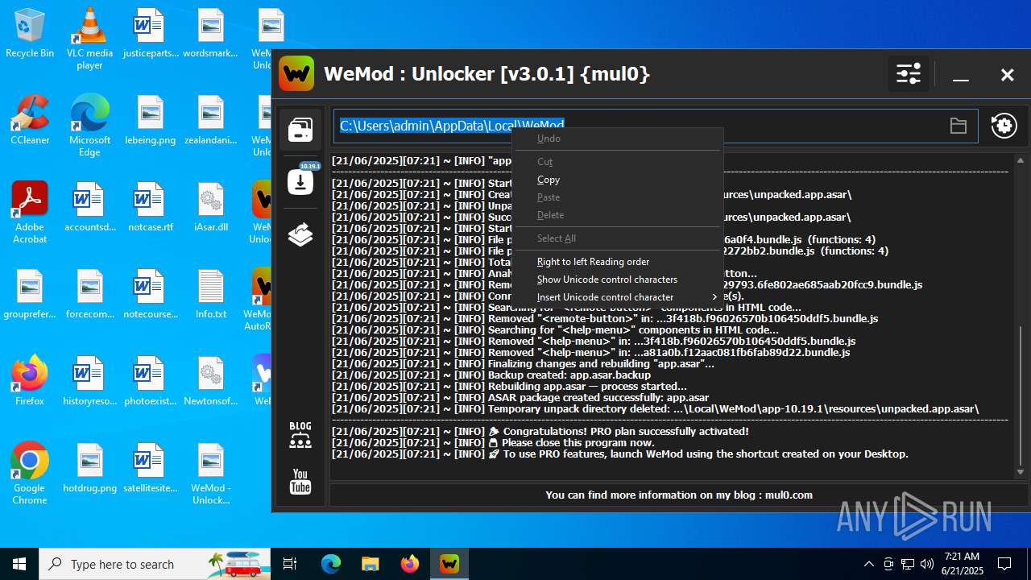Image resolution: width=1031 pixels, height=580 pixels.
Task: Select Info.txt file on desktop
Action: click(x=211, y=296)
